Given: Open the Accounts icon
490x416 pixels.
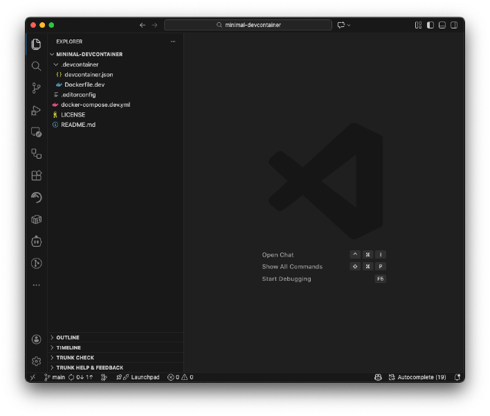Looking at the screenshot, I should 36,339.
